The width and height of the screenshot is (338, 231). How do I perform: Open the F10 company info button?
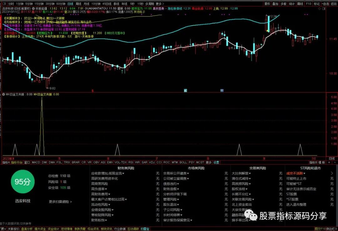pos(309,4)
